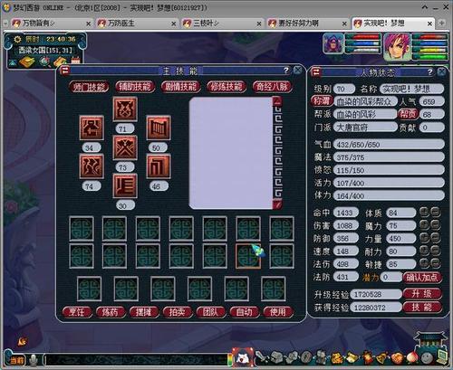Click the 拍卖 auction button

[178, 312]
